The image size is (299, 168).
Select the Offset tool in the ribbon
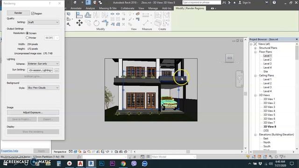[x=88, y=15]
